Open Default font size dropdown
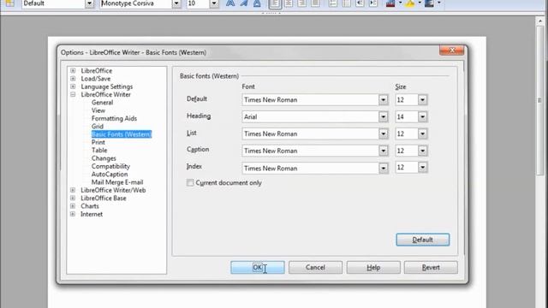Image resolution: width=548 pixels, height=308 pixels. [422, 100]
